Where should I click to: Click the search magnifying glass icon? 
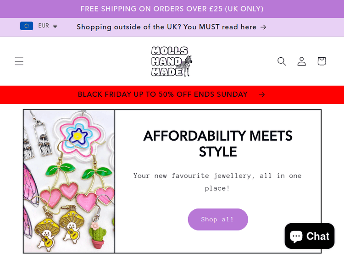[282, 61]
